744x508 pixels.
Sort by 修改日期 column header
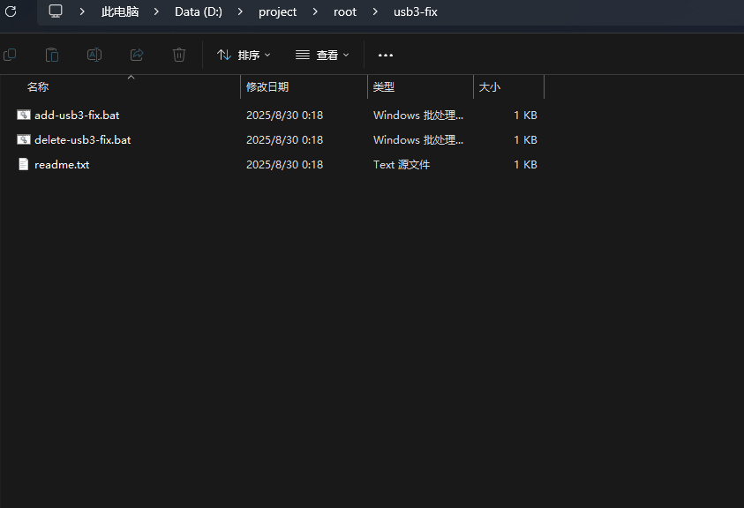coord(267,86)
